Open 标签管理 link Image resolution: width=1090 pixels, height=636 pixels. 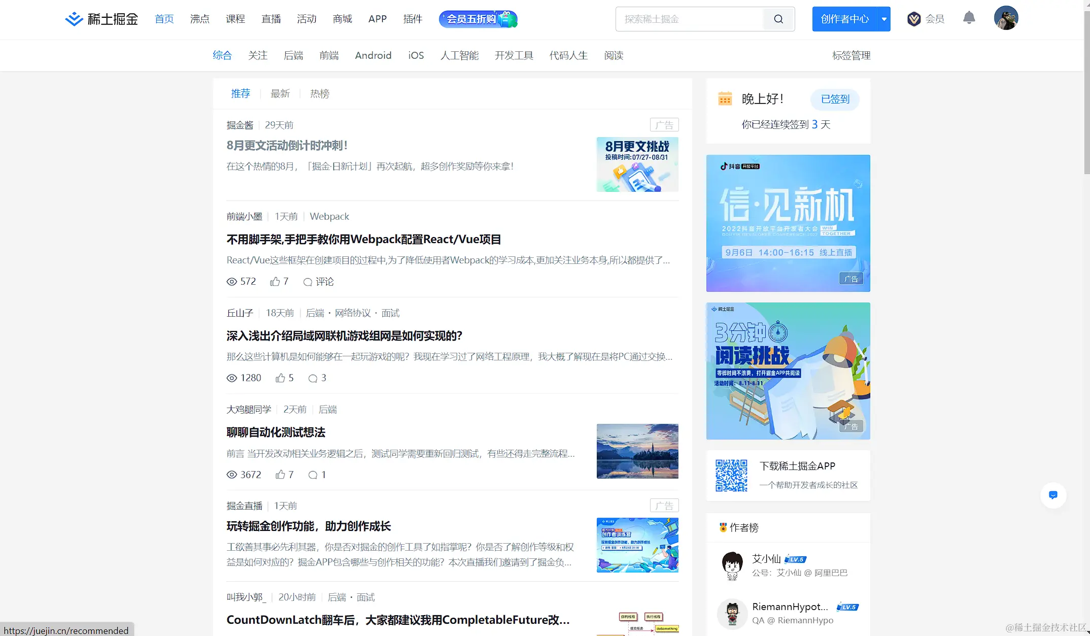pyautogui.click(x=851, y=55)
